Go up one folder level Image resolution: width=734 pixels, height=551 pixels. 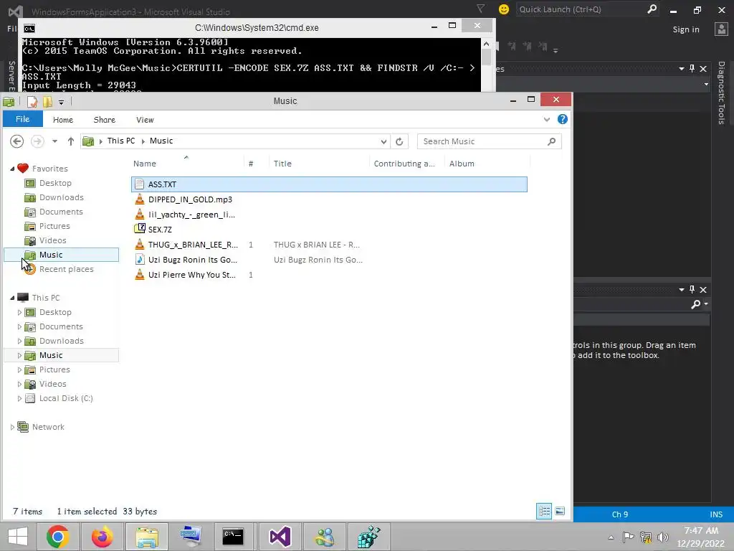click(x=71, y=141)
